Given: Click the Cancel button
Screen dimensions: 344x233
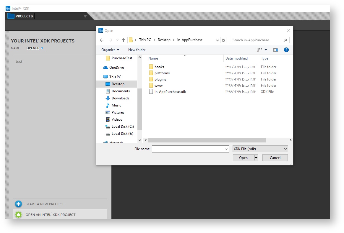Looking at the screenshot, I should (275, 158).
